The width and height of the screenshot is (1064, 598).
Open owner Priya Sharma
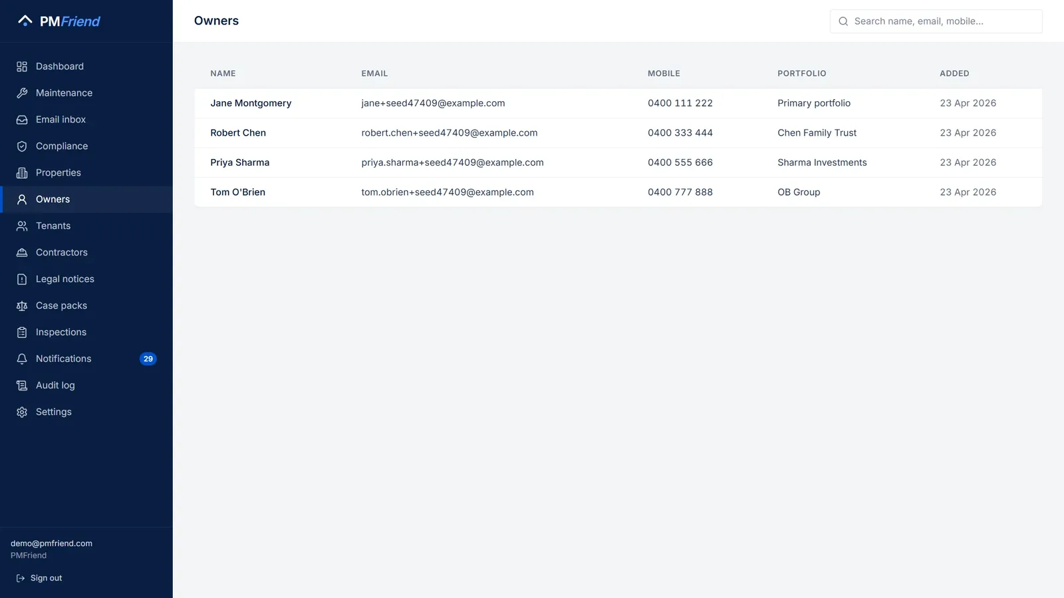pos(618,162)
